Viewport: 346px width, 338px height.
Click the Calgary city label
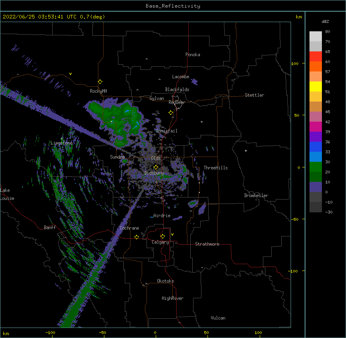point(160,242)
